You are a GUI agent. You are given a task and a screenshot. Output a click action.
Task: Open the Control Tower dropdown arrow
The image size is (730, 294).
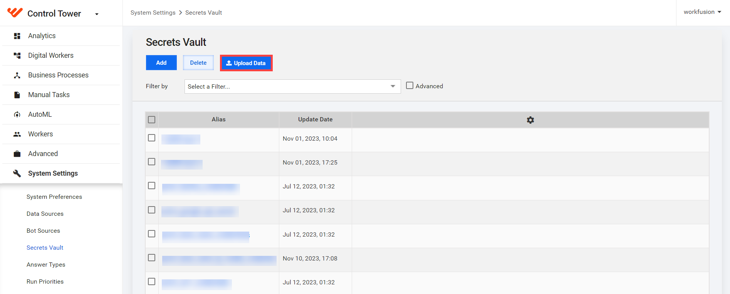tap(97, 14)
